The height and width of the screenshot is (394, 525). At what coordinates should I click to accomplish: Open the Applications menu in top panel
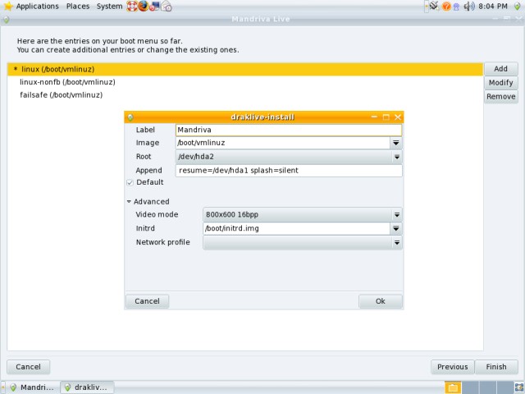tap(37, 6)
